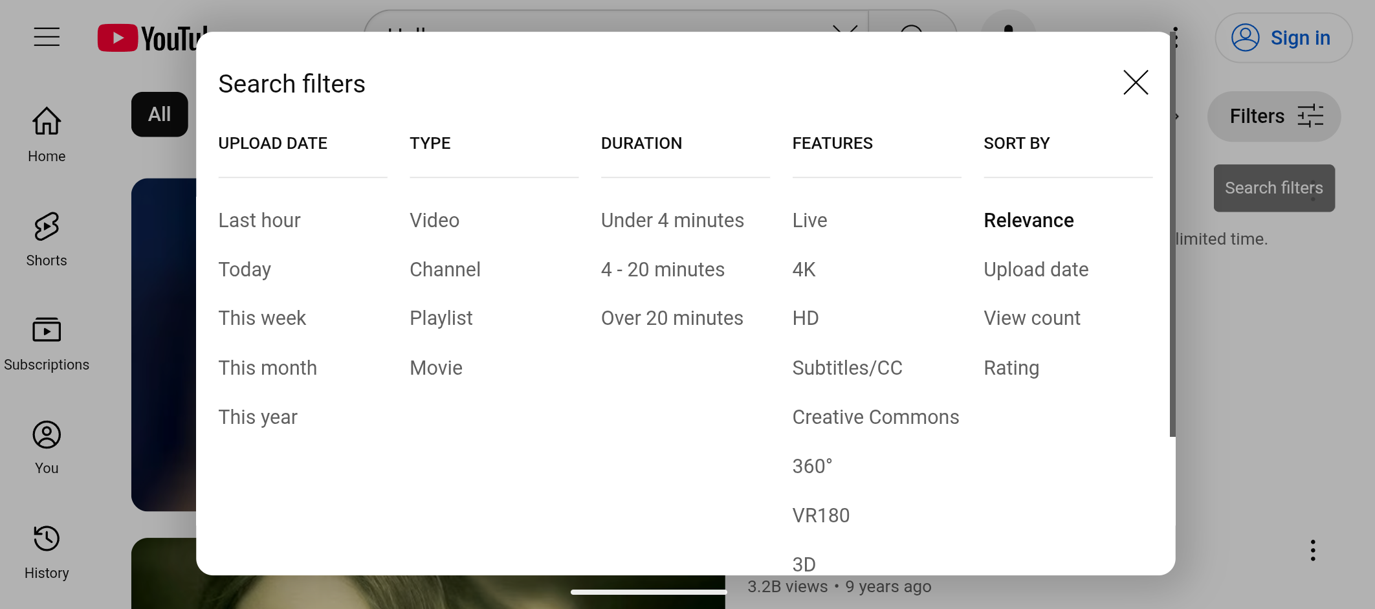
Task: Open the hamburger guide menu
Action: (x=47, y=37)
